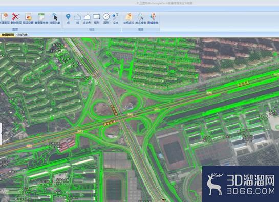The width and height of the screenshot is (279, 202).
Task: Switch to the Map View tab
Action: (x=7, y=35)
